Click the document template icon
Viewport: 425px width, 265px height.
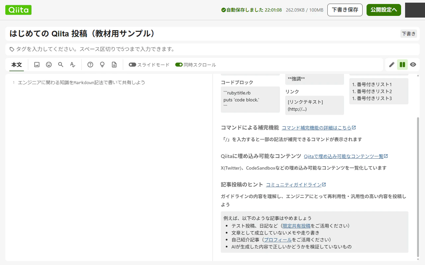coord(114,65)
